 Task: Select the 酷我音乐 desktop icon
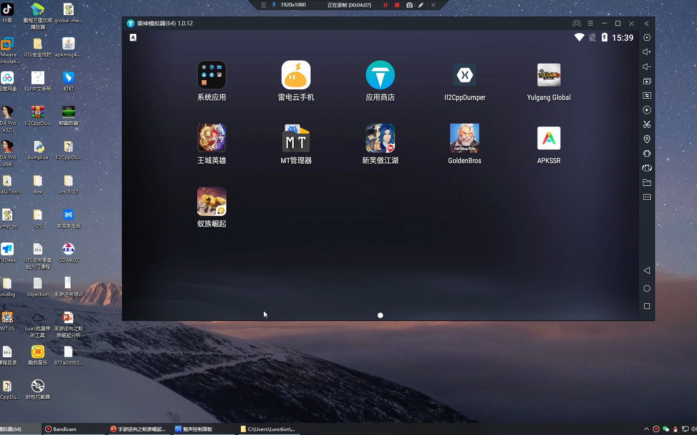coord(38,355)
